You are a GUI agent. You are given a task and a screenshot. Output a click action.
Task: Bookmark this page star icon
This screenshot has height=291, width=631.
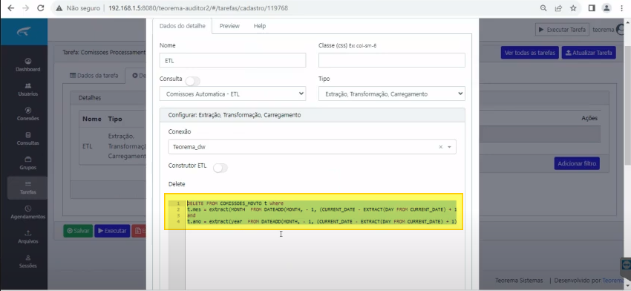click(x=573, y=8)
